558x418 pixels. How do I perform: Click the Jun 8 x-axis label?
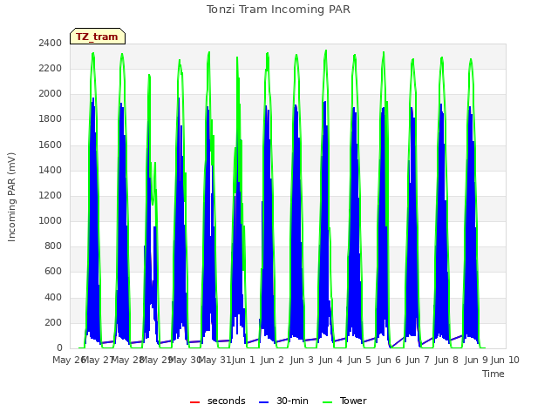click(446, 360)
